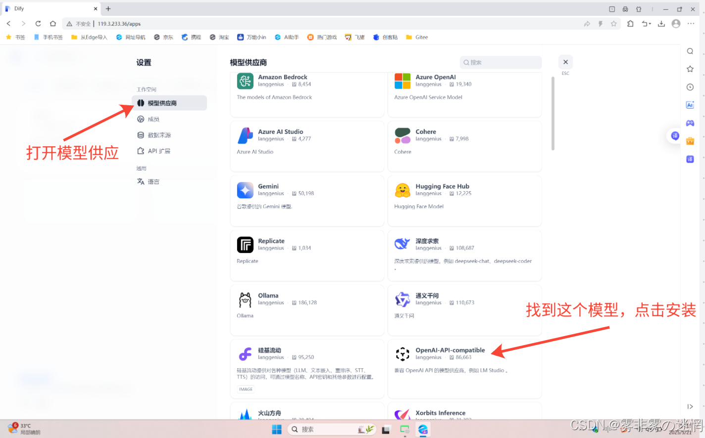705x438 pixels.
Task: Open the Ollama provider card title
Action: 268,296
